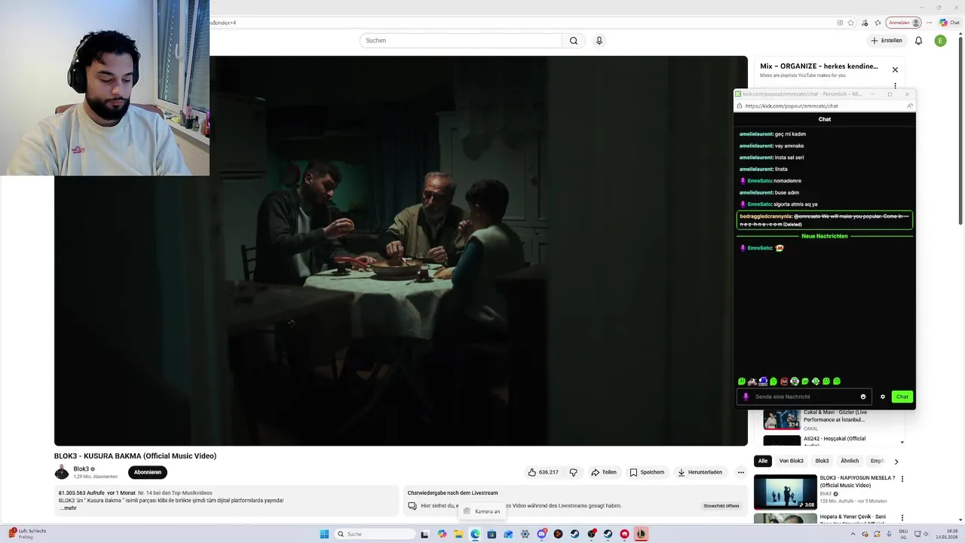The width and height of the screenshot is (965, 543).
Task: Open the Discord taskbar icon
Action: click(x=541, y=534)
